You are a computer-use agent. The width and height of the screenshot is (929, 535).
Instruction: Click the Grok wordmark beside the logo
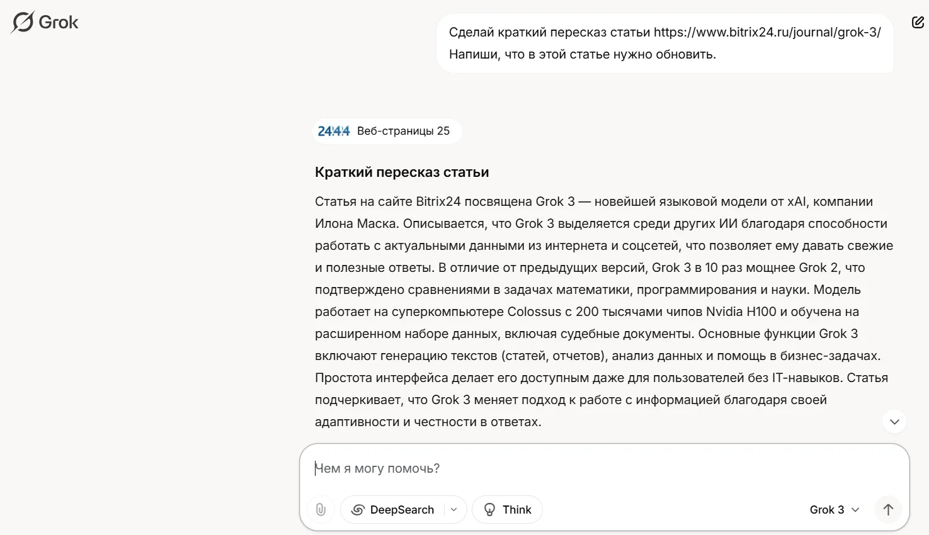point(58,22)
